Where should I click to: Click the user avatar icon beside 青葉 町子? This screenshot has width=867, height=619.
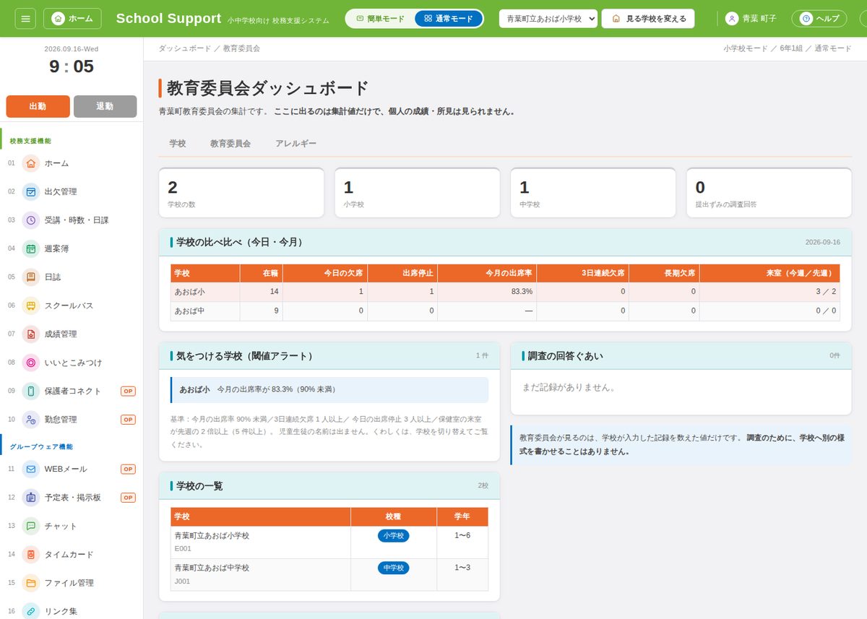tap(732, 19)
